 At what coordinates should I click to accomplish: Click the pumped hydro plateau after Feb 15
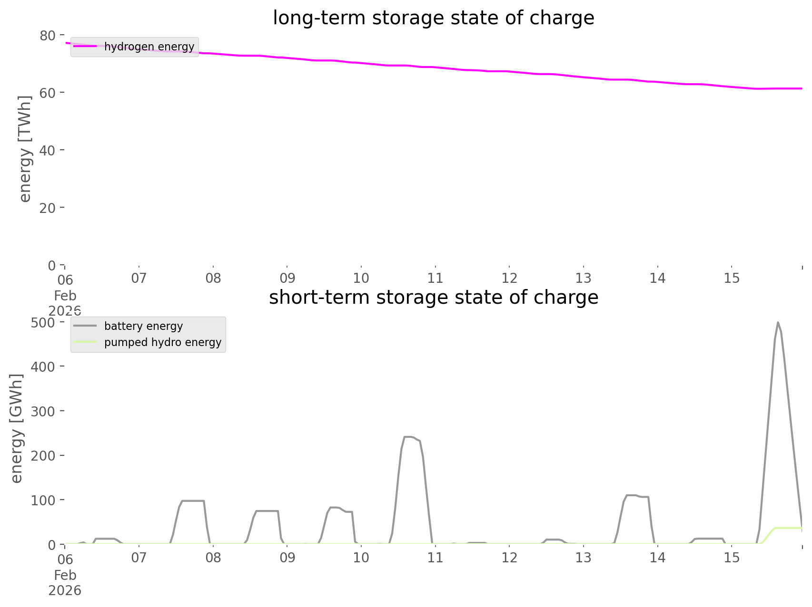tap(788, 528)
